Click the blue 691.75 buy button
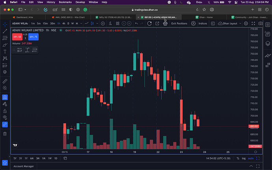 click(33, 37)
